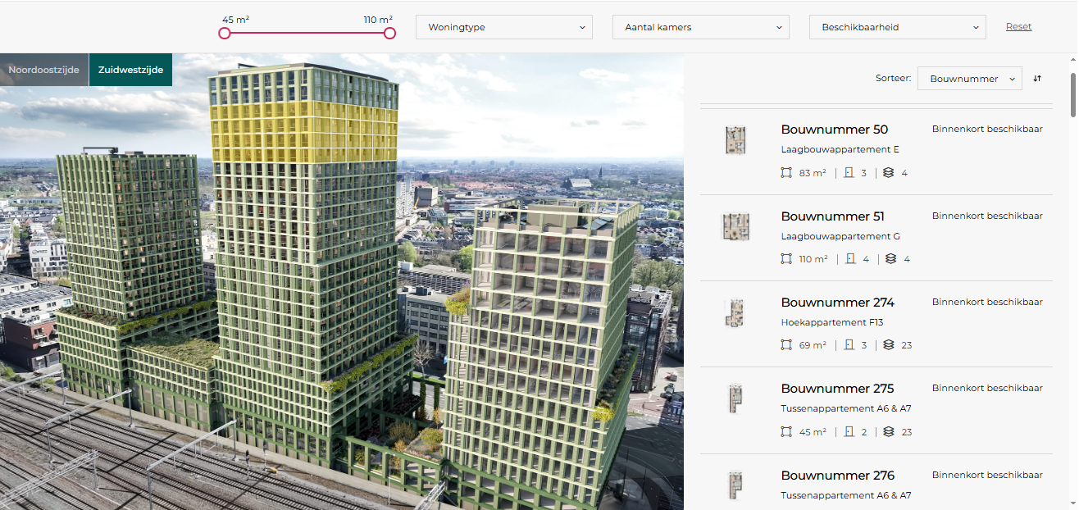Click rooms icon in Bouwnummer 274 row
Viewport: 1079px width, 510px height.
[x=849, y=345]
